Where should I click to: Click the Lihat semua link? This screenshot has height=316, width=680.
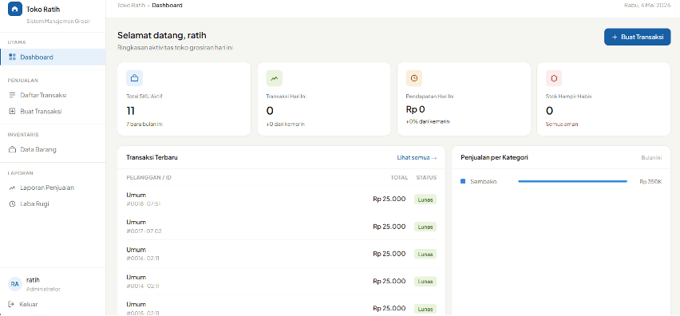pyautogui.click(x=417, y=158)
